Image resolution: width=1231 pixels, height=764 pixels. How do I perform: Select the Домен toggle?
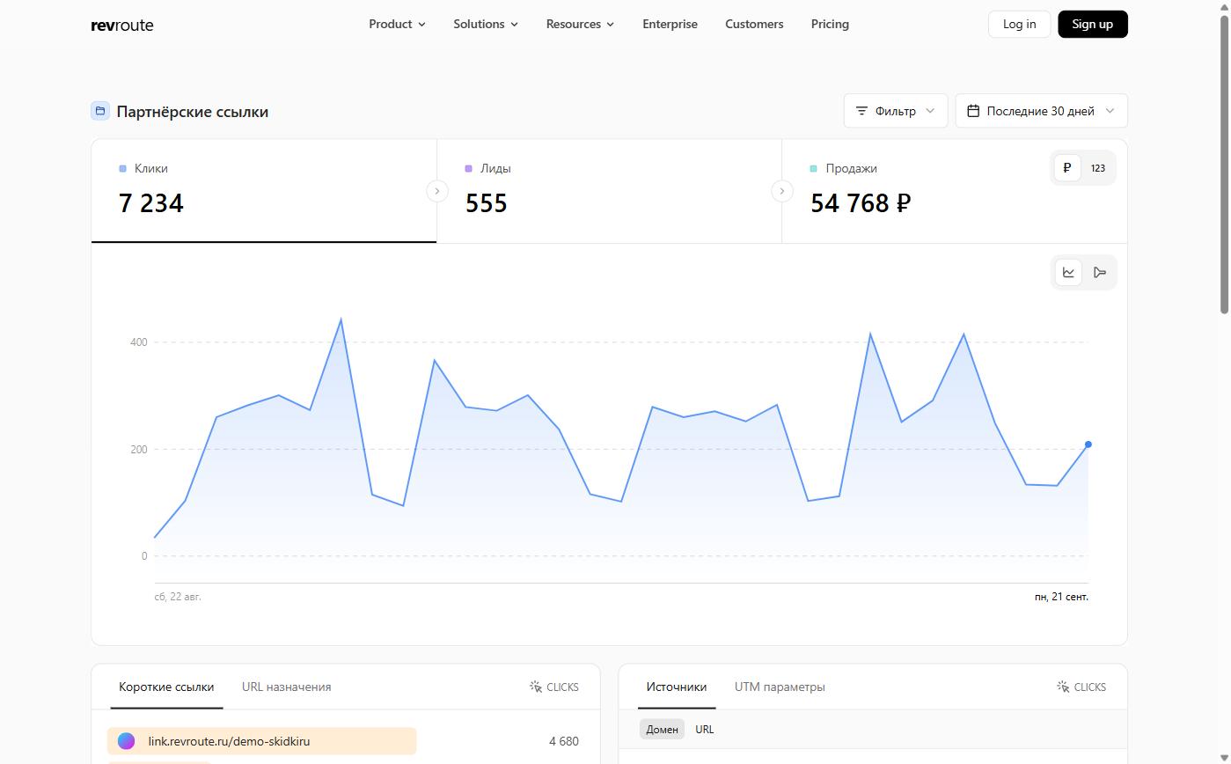[x=663, y=730]
